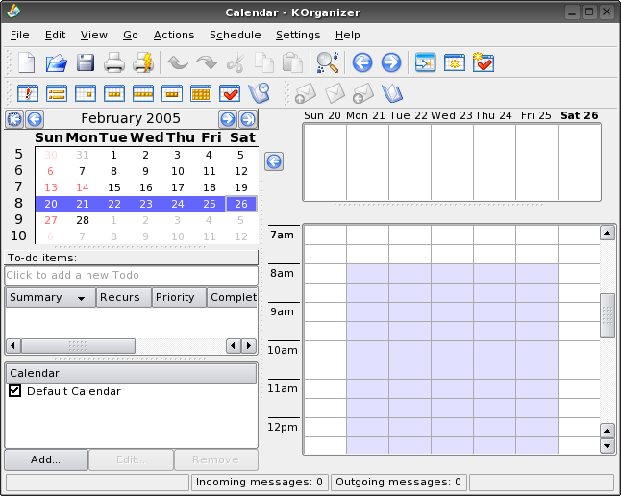Click the Outgoing messages status entry
This screenshot has height=496, width=621.
398,483
